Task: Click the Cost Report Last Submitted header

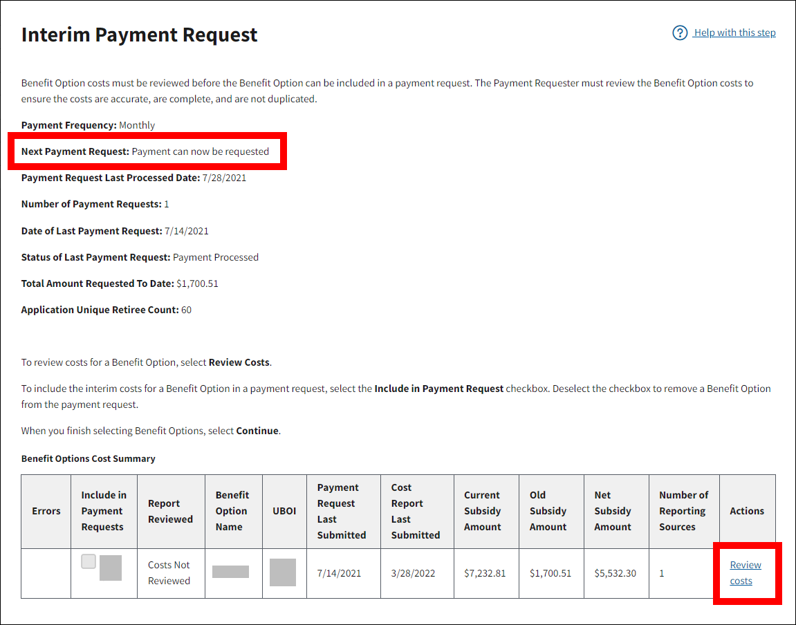Action: (x=416, y=511)
